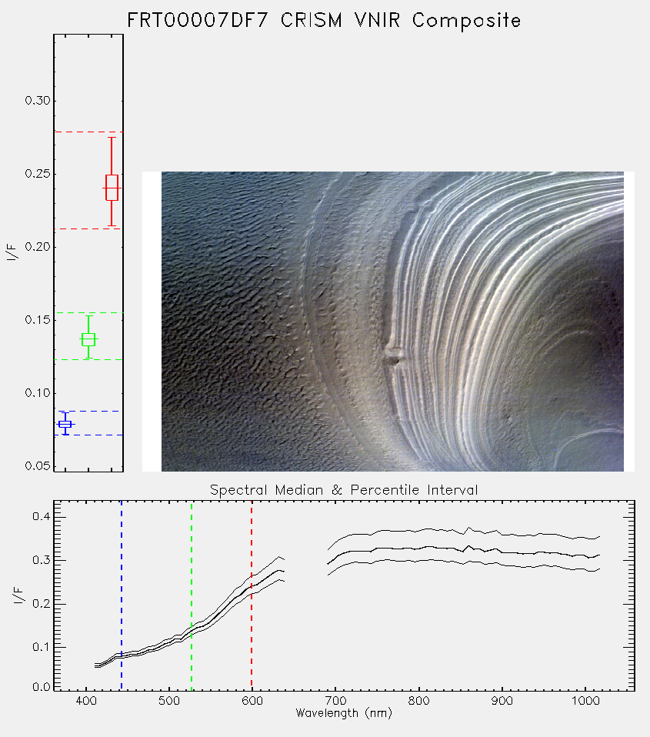Click the red dashed wavelength line
Image resolution: width=650 pixels, height=737 pixels.
252,595
